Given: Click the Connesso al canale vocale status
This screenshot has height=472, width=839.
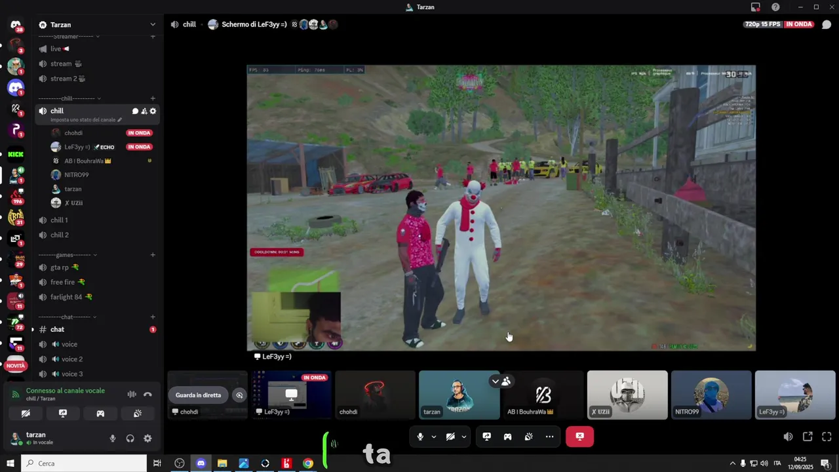Looking at the screenshot, I should [x=66, y=391].
